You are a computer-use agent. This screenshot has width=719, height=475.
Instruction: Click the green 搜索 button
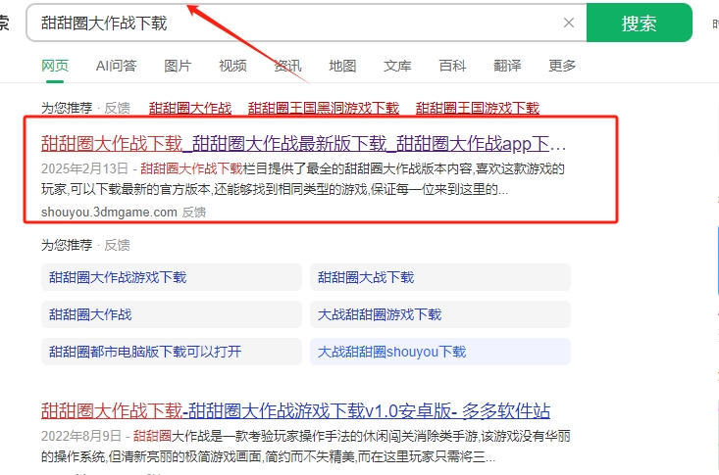pyautogui.click(x=639, y=24)
